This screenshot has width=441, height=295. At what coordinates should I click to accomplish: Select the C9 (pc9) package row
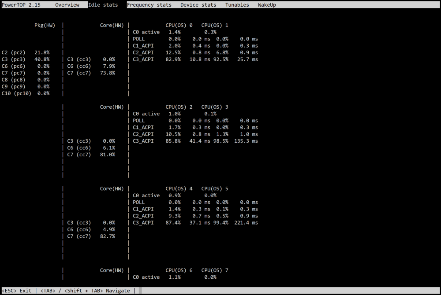point(26,86)
